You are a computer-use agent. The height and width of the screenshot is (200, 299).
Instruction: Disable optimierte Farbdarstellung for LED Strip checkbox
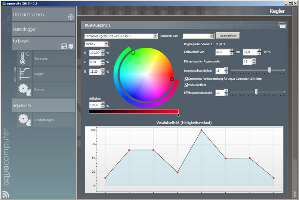tap(186, 79)
